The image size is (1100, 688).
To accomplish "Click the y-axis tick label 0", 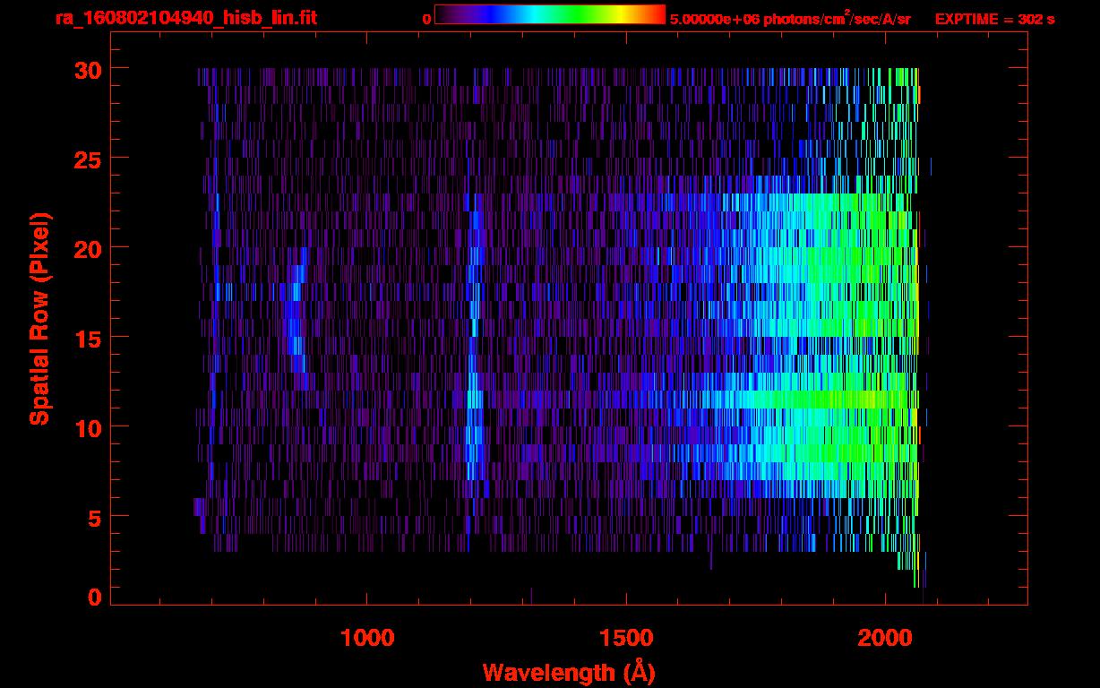I will (x=94, y=598).
